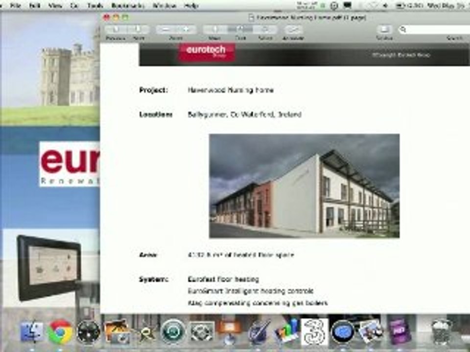Click the volume icon in menu bar
Screen dimensions: 470x352
click(x=386, y=5)
